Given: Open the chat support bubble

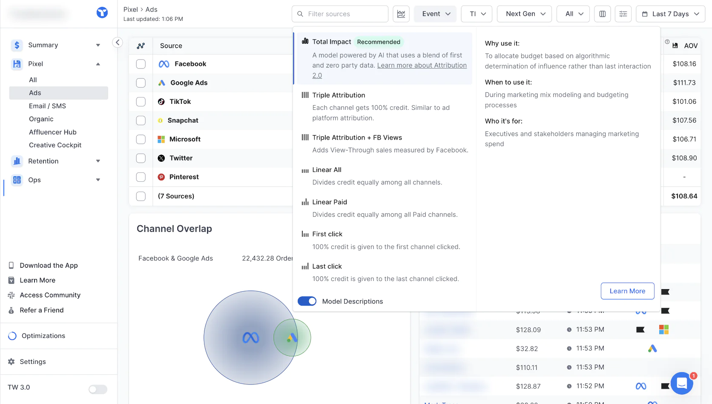Looking at the screenshot, I should coord(681,383).
